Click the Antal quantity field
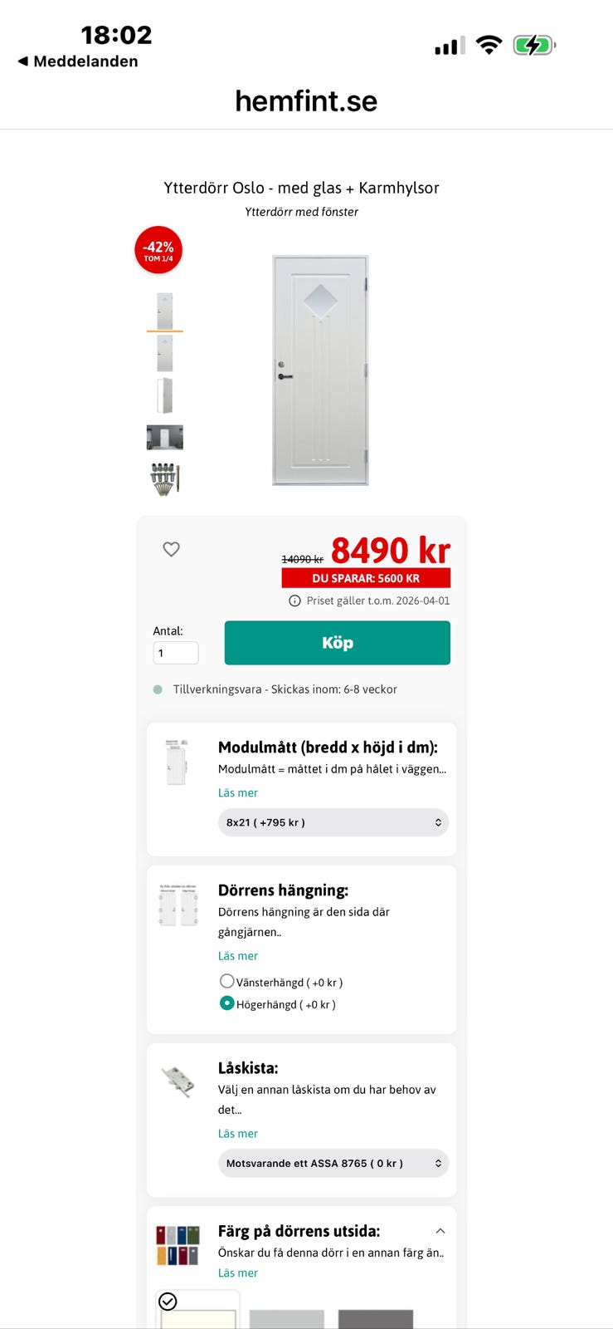The image size is (613, 1329). [175, 653]
